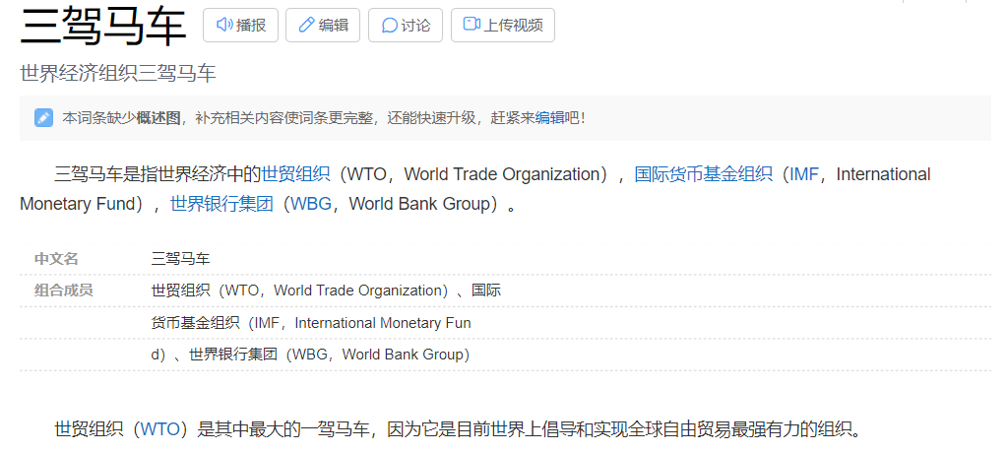Open the 国际货币基金组织 link

click(x=703, y=174)
